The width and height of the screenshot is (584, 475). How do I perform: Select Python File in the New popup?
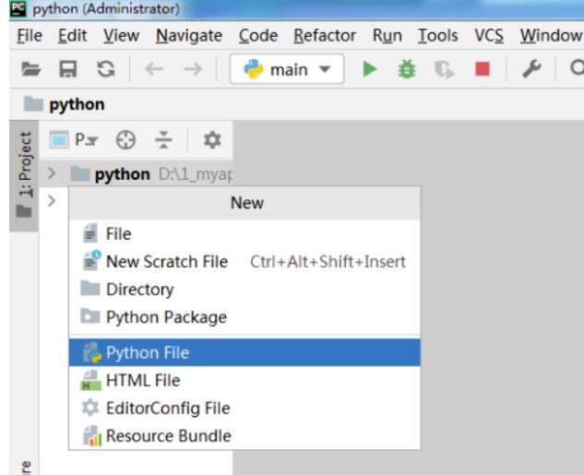point(244,352)
